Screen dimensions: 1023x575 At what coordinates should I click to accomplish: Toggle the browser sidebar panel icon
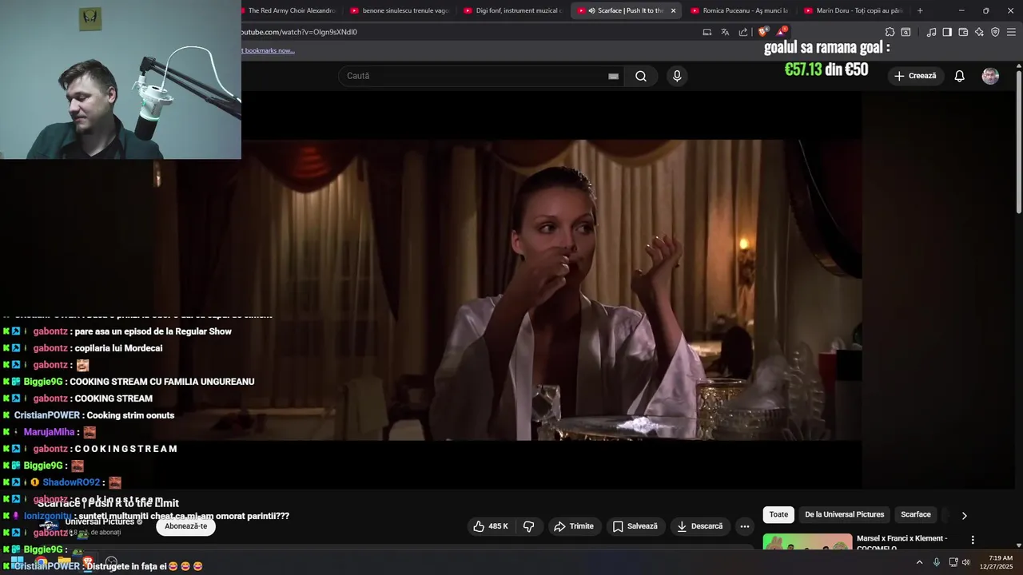947,32
